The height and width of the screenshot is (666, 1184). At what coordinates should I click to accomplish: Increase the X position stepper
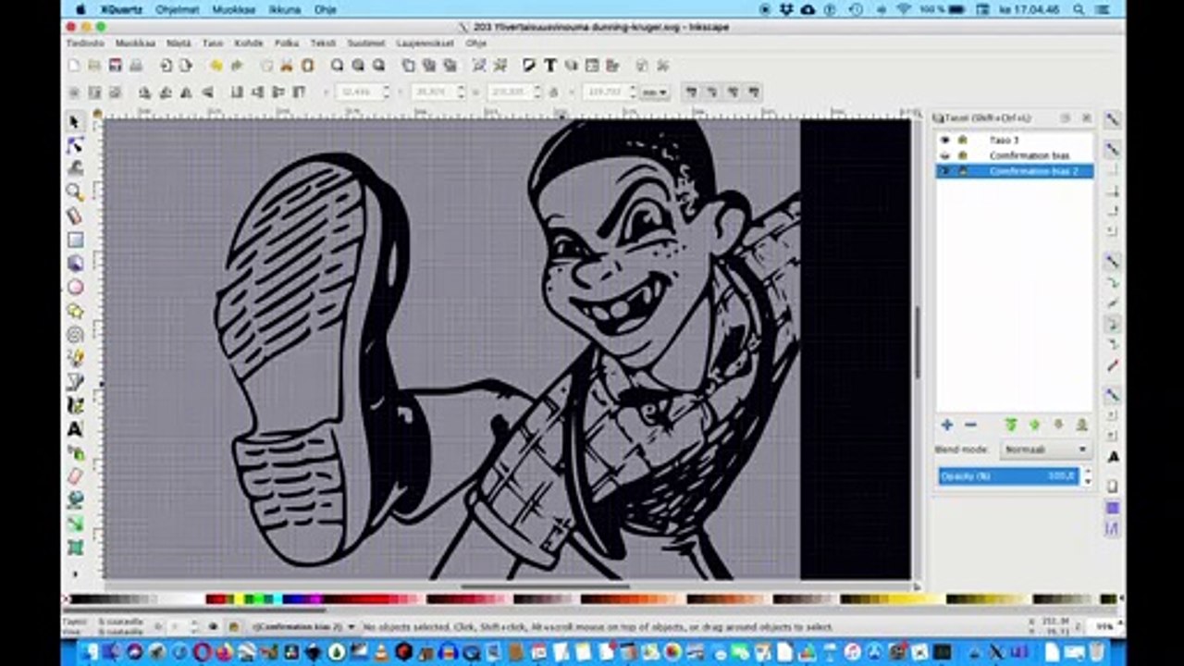click(x=387, y=89)
